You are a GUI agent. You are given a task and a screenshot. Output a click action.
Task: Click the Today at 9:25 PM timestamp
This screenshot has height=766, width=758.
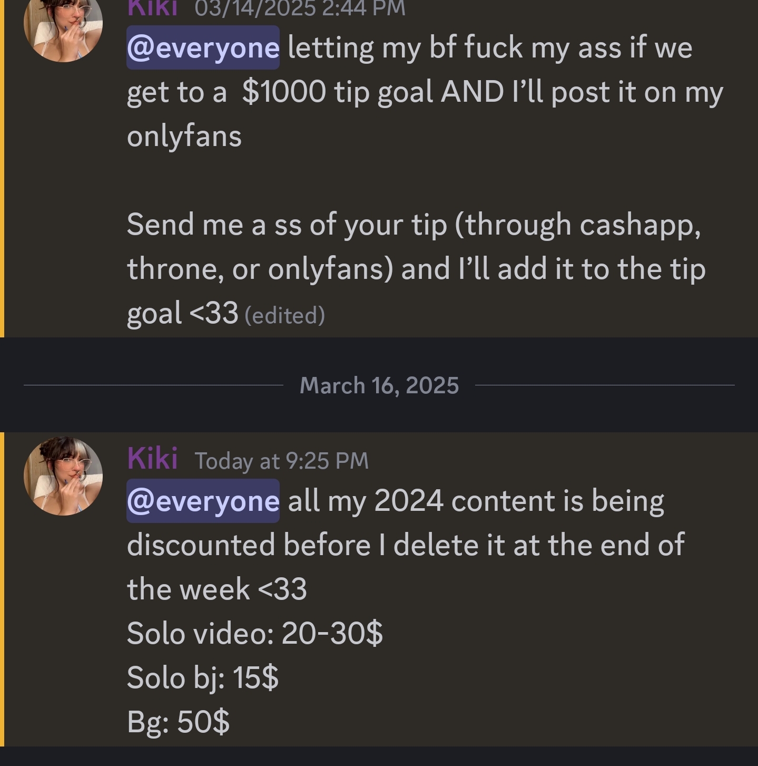click(x=281, y=461)
